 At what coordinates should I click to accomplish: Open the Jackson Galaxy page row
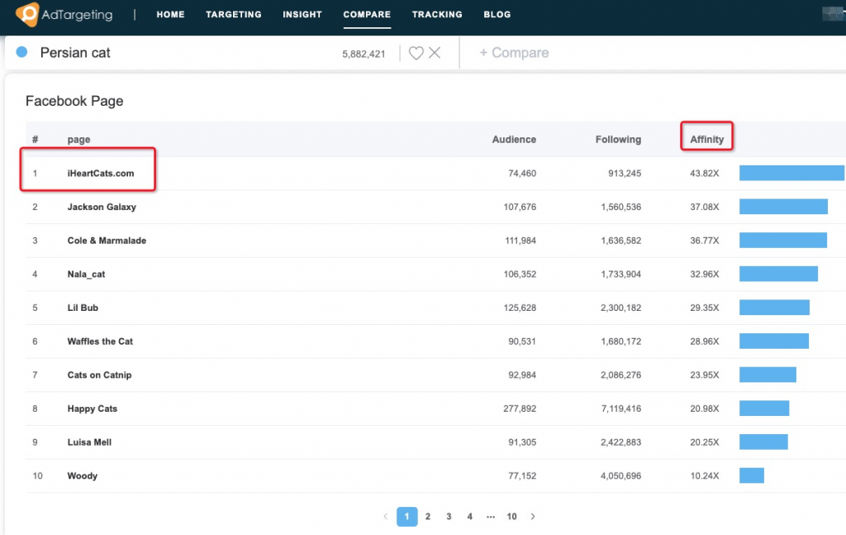tap(435, 207)
